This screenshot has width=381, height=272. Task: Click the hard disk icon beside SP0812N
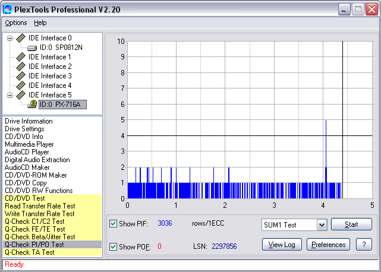click(x=32, y=48)
